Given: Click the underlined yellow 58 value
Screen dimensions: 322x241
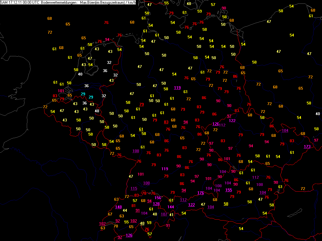Looking at the screenshot, I should click(226, 204).
